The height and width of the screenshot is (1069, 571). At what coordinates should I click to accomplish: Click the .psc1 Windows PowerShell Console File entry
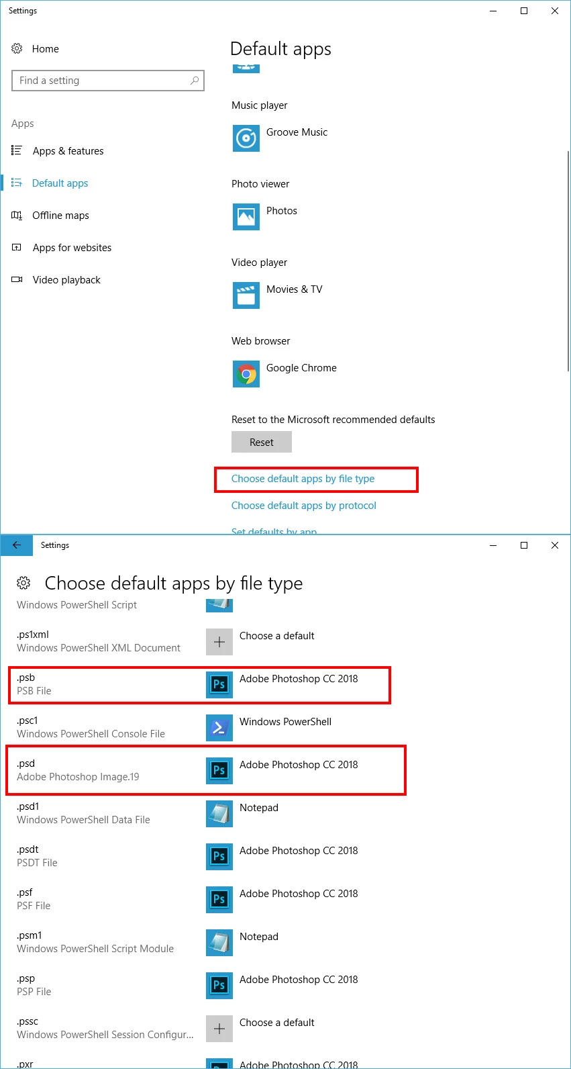(x=91, y=727)
